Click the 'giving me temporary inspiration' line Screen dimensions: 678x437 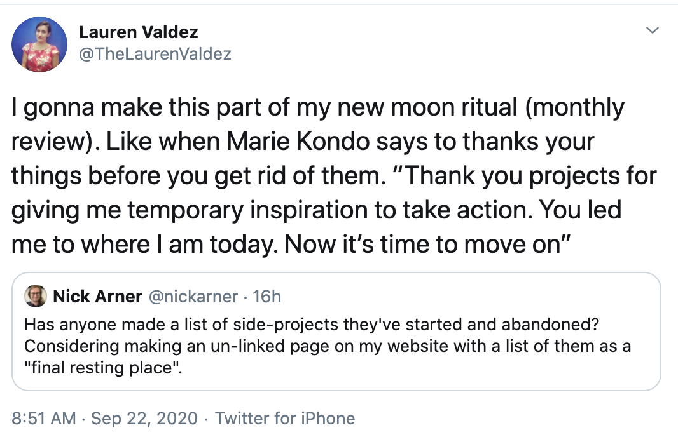click(x=317, y=211)
